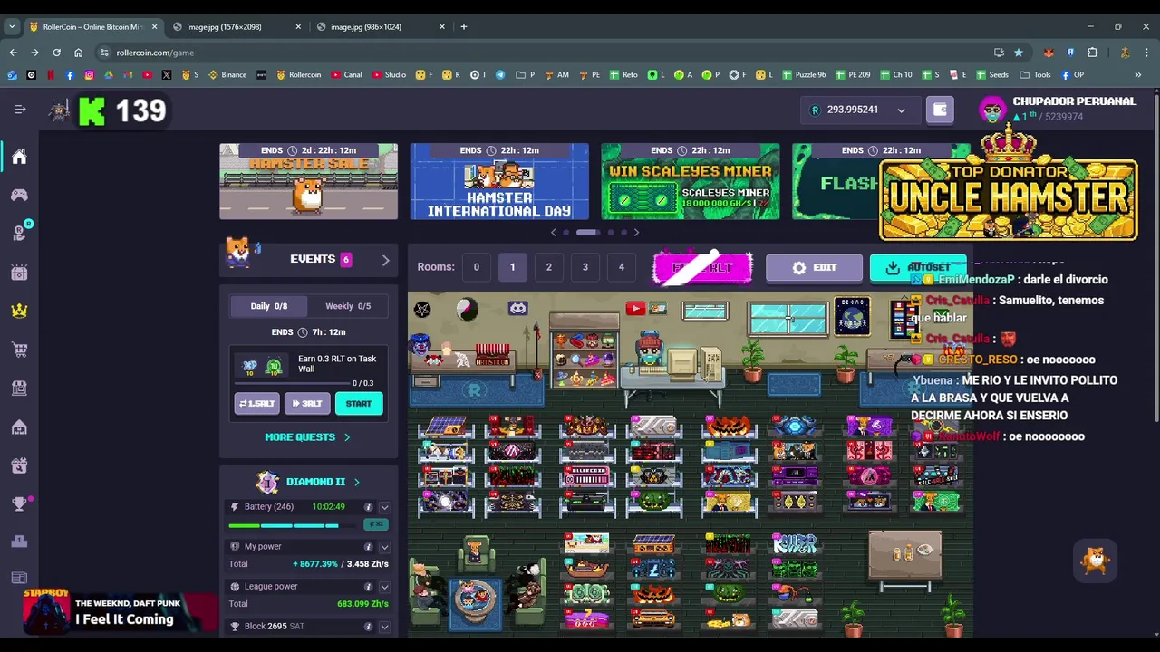Click the YouTube icon on room wall
Screen dimensions: 1160x652
coord(634,309)
